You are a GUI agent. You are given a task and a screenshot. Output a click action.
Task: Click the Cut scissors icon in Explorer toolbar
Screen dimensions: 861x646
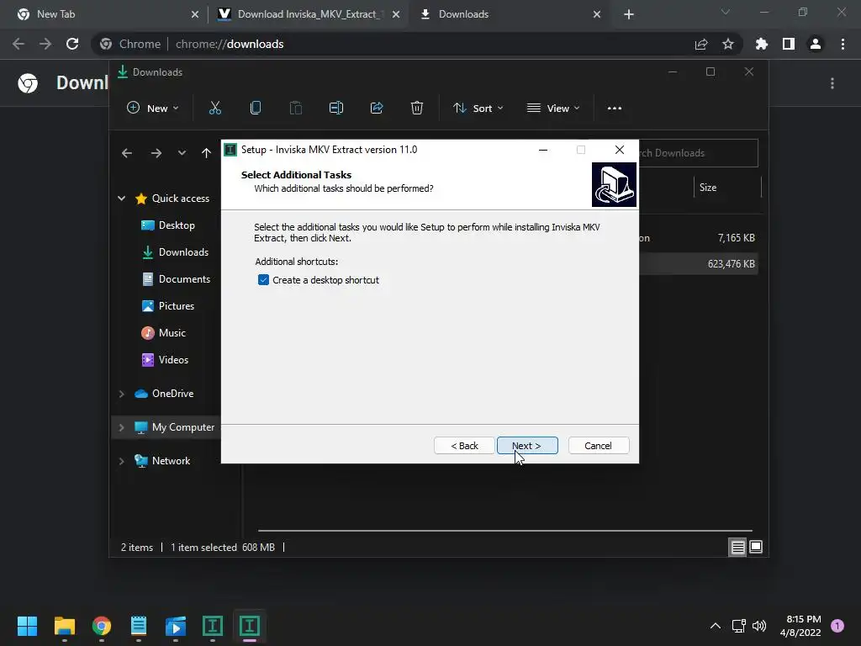(x=214, y=109)
